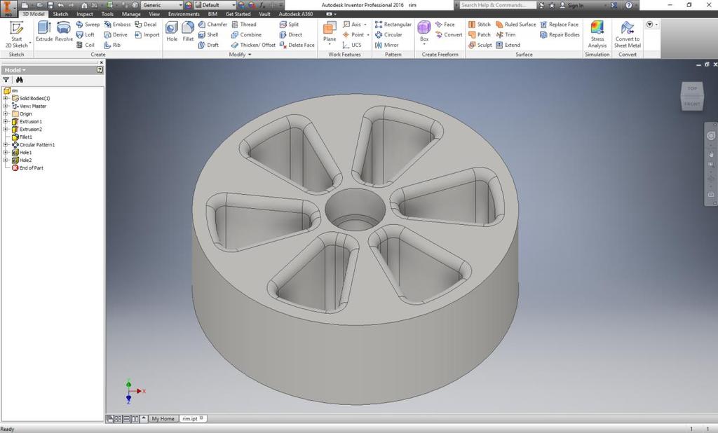Expand the Hole2 feature node
The image size is (718, 433).
(x=6, y=160)
